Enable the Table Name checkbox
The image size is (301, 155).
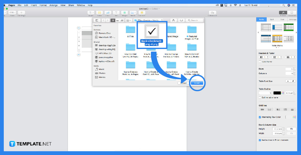(x=260, y=62)
